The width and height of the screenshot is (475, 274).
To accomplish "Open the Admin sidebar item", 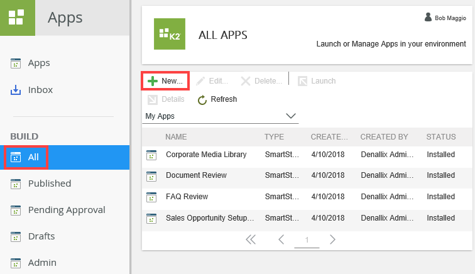I will tap(42, 263).
